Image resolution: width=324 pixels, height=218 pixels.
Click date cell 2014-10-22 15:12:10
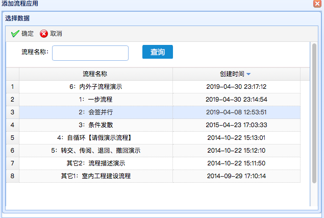(x=236, y=151)
